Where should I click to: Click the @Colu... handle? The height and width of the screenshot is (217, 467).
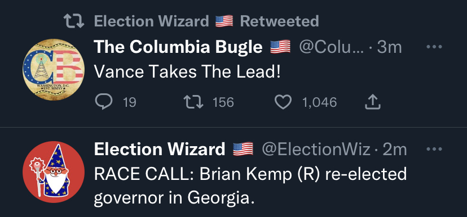point(332,47)
